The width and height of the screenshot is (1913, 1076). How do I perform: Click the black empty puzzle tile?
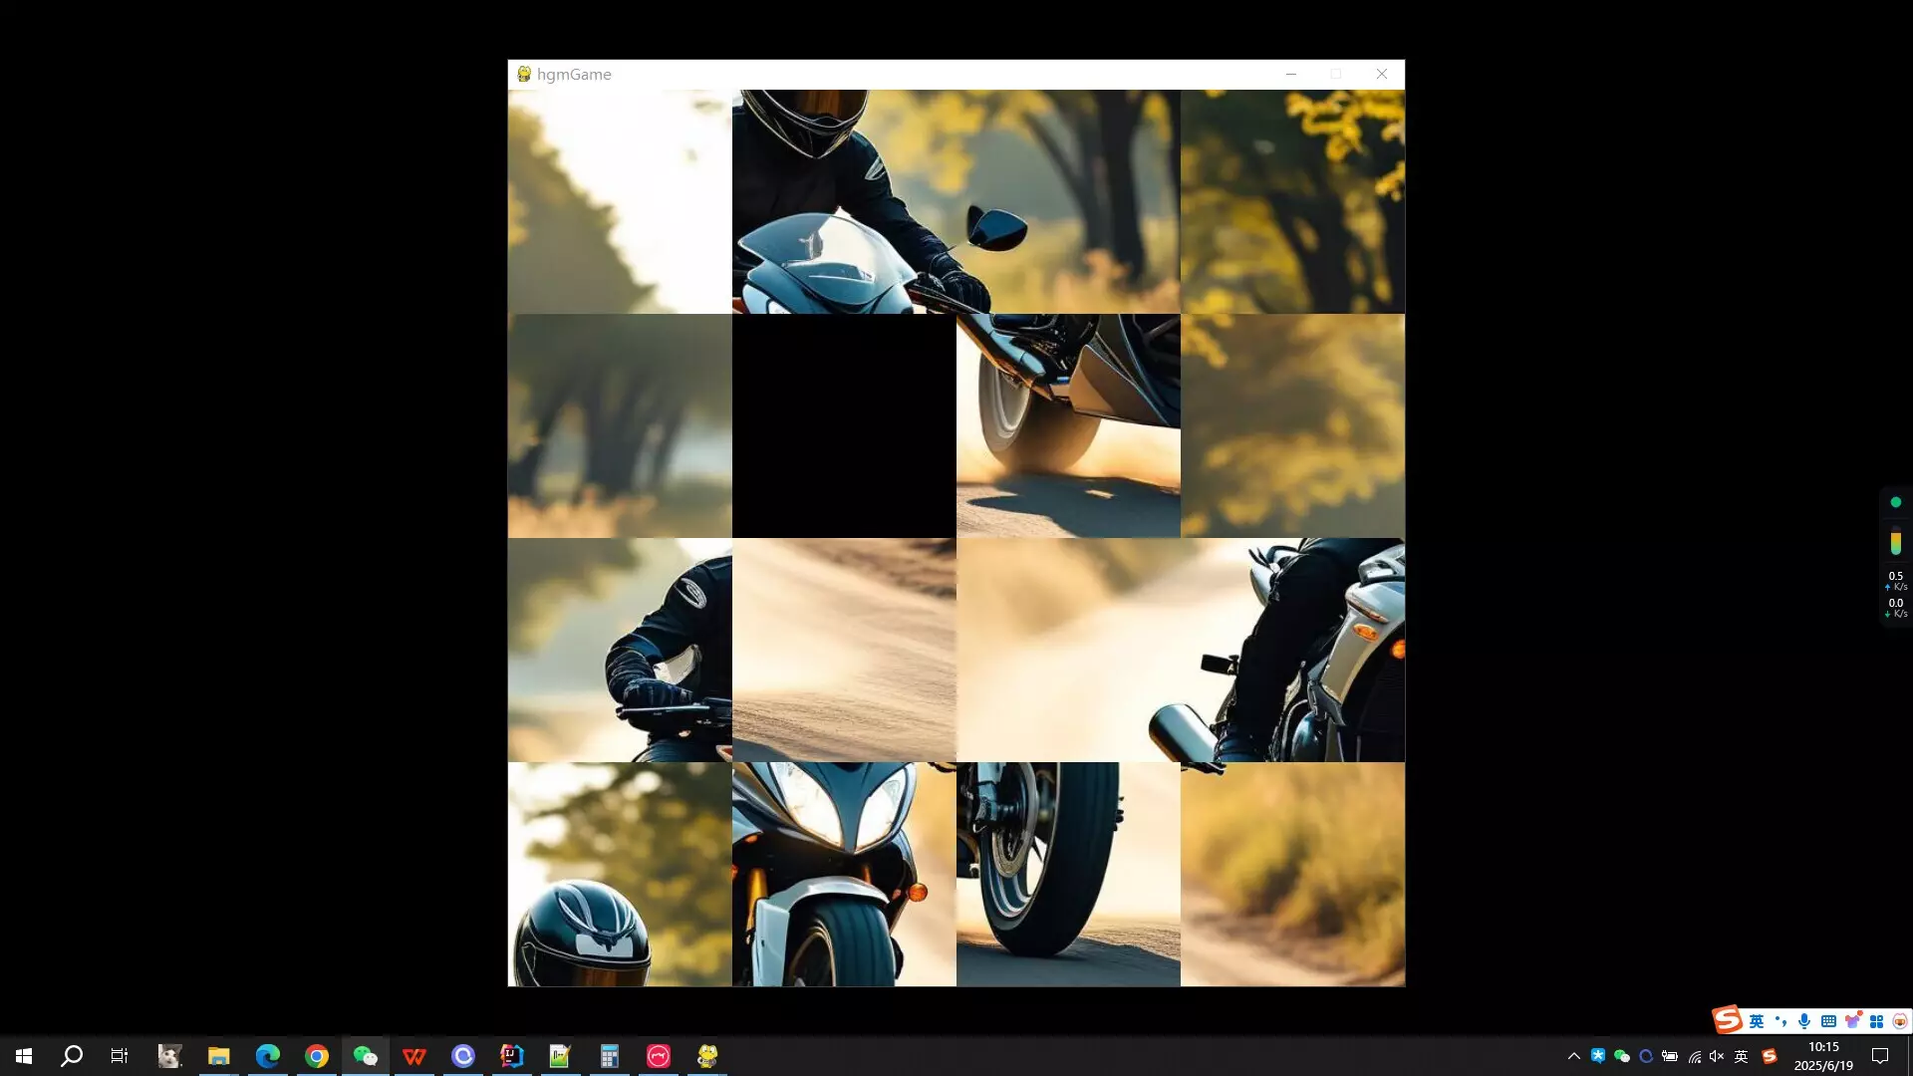[843, 425]
